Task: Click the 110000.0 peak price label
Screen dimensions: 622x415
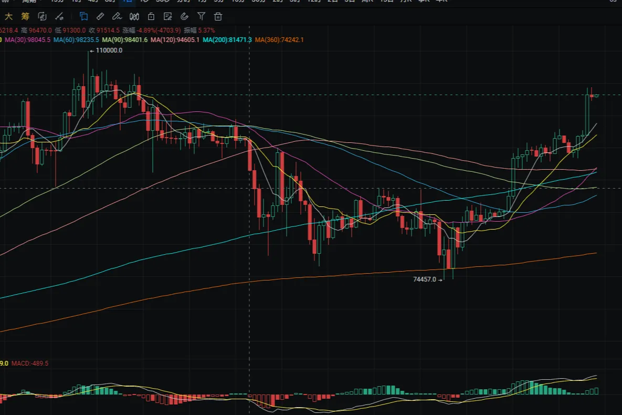Action: pyautogui.click(x=109, y=50)
